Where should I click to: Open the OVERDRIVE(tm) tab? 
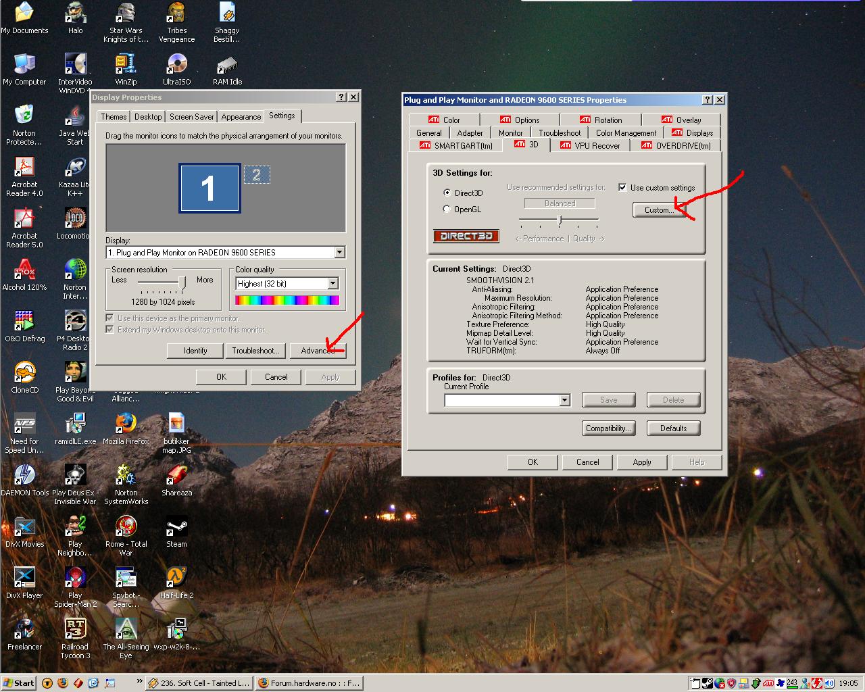(676, 145)
